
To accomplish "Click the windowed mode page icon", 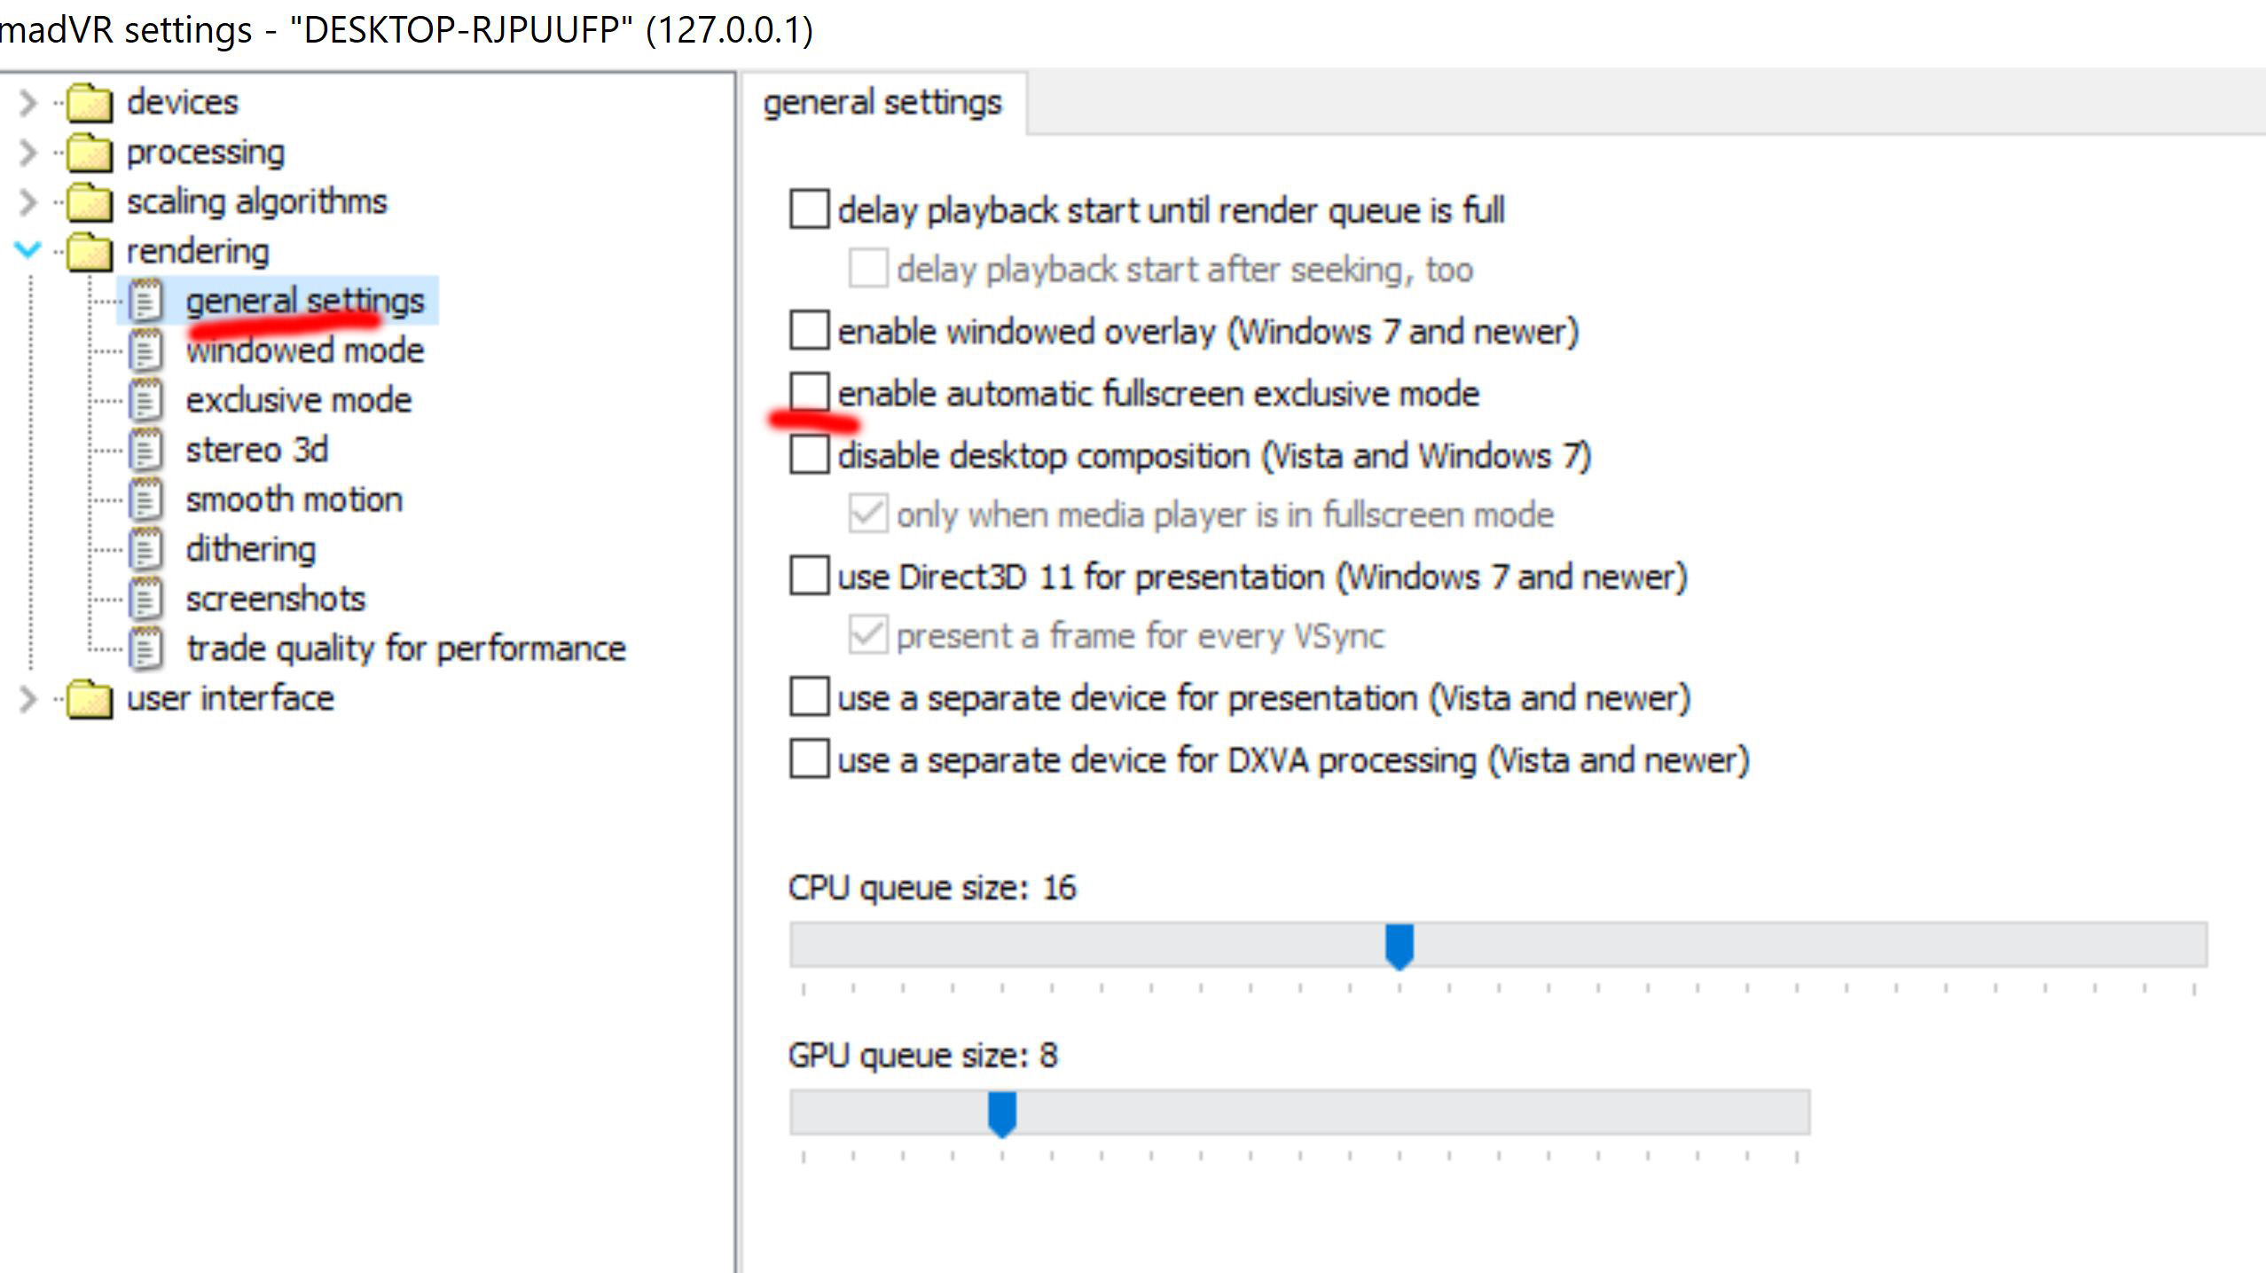I will 145,350.
